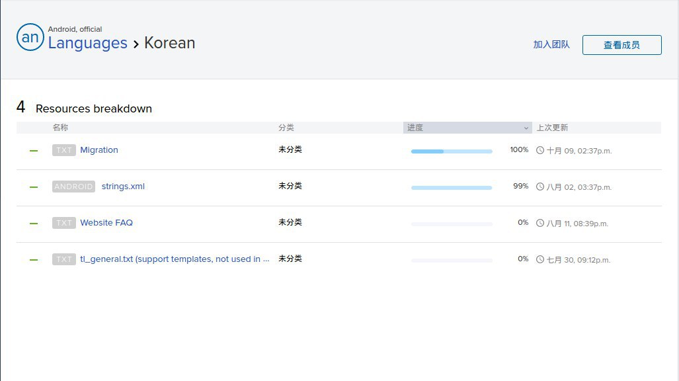Go to Languages breadcrumb

pos(87,43)
